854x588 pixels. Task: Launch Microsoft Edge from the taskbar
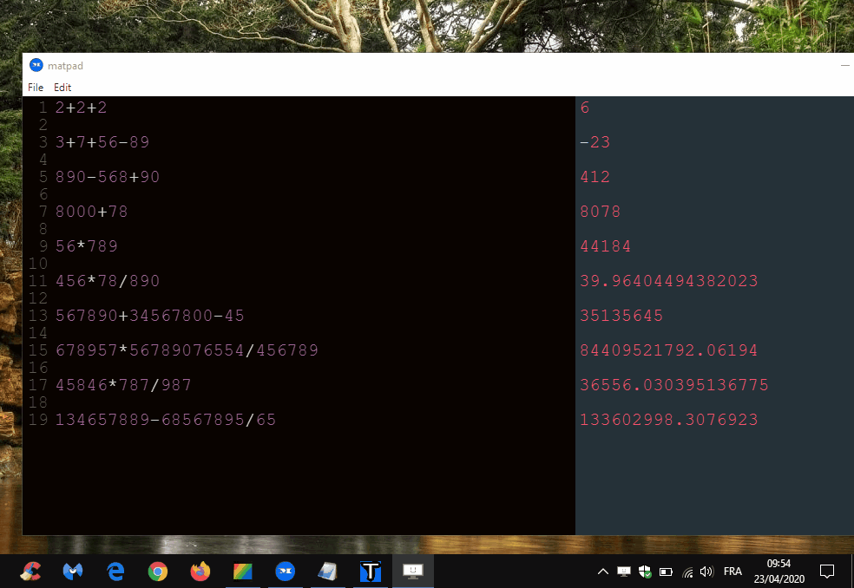coord(115,572)
